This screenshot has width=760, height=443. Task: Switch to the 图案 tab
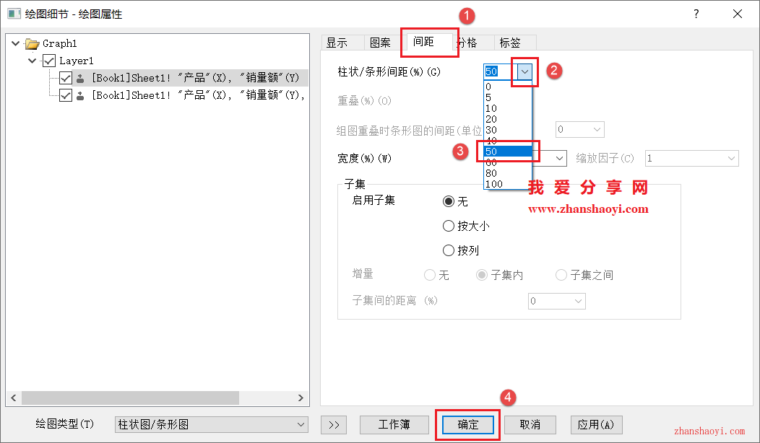(380, 43)
